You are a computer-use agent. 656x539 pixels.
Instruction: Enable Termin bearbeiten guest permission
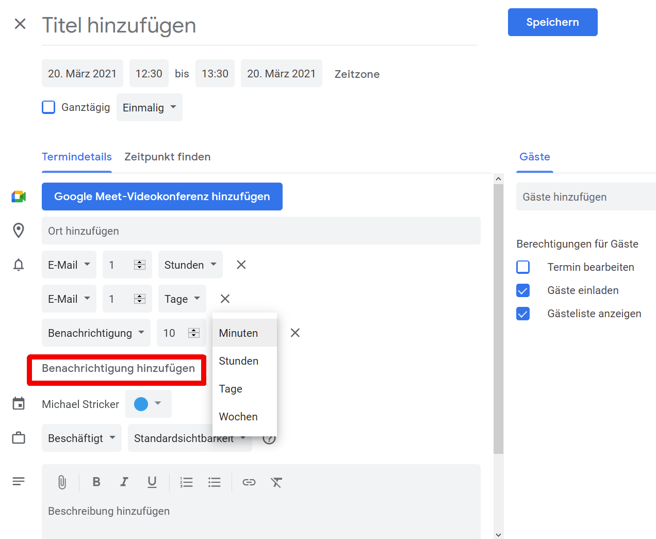523,267
